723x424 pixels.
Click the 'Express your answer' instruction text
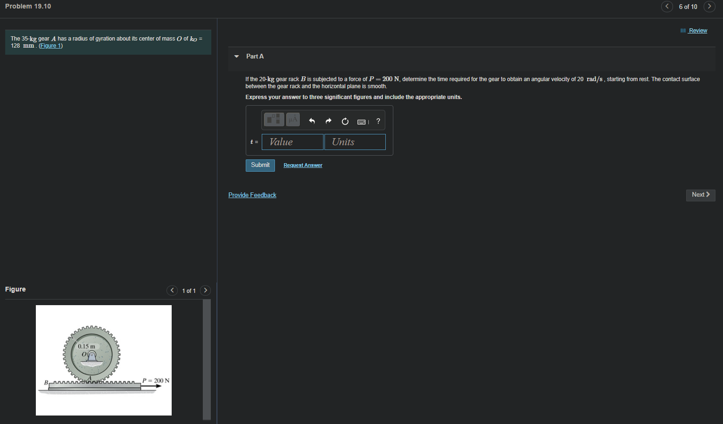point(354,97)
